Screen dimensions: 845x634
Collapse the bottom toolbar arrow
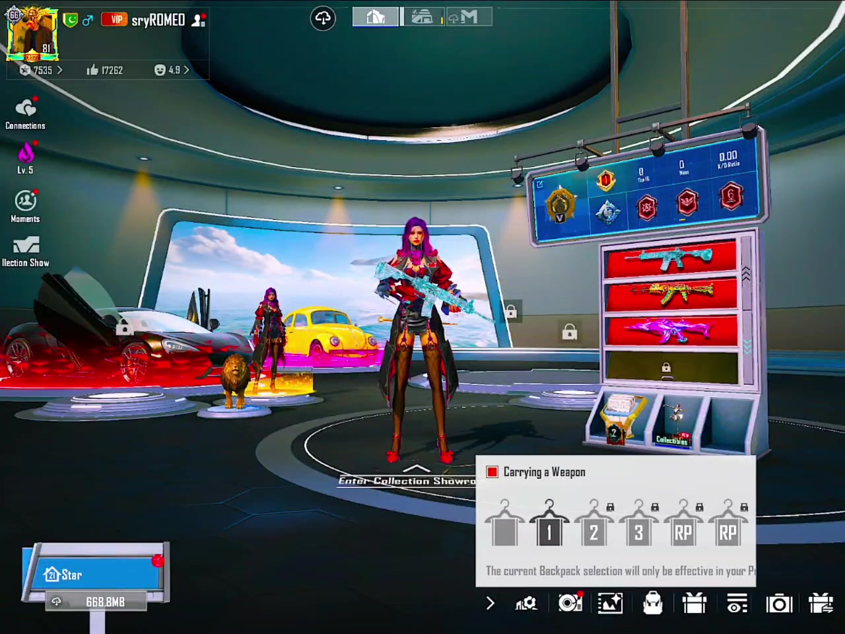pyautogui.click(x=490, y=603)
